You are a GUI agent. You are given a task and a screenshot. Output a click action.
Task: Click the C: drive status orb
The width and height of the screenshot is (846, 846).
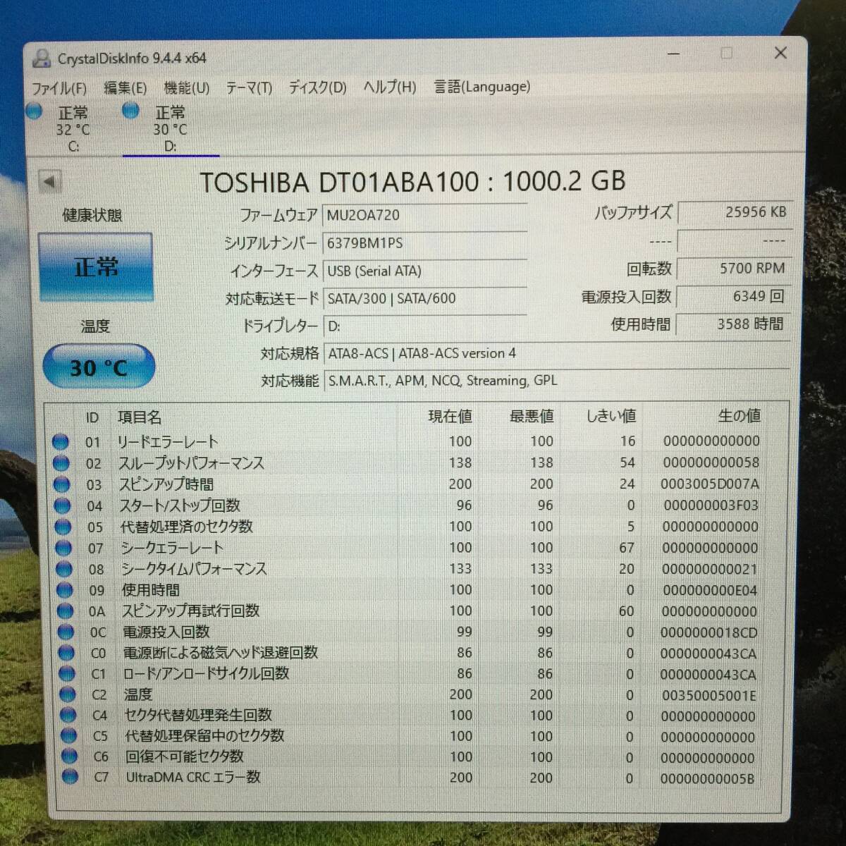click(34, 111)
